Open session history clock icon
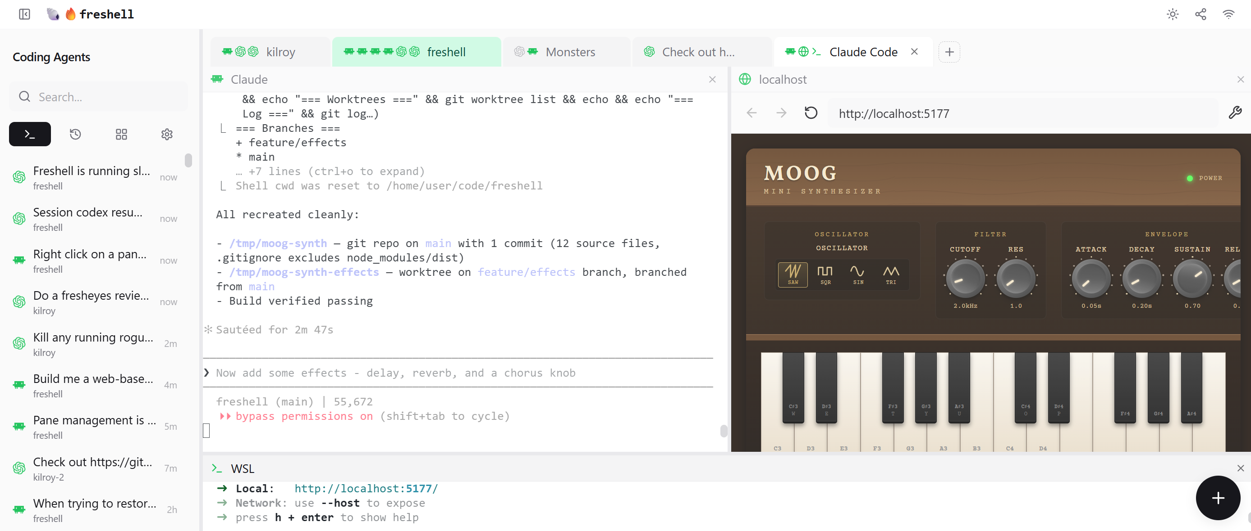 [75, 135]
